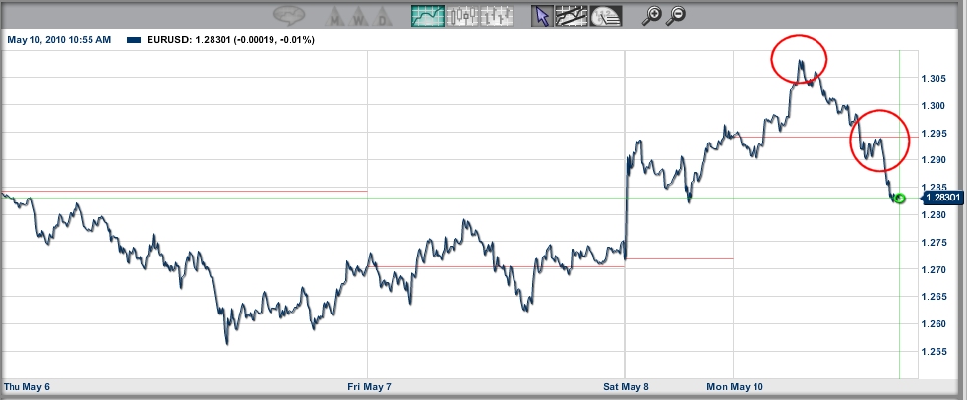Select the candlestick chart type
967x400 pixels.
pyautogui.click(x=462, y=16)
